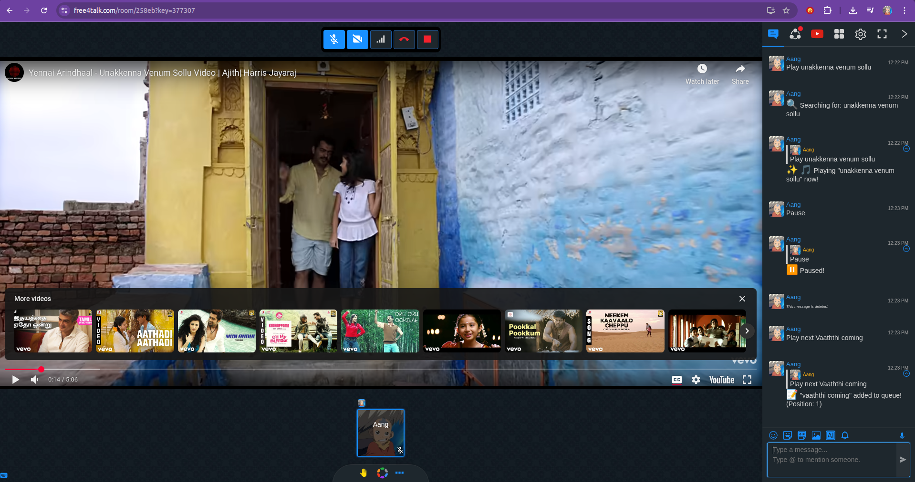Start voice input with the chat microphone
The image size is (915, 482).
[x=902, y=435]
